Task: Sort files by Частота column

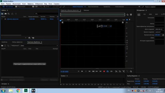Action: coord(43,17)
